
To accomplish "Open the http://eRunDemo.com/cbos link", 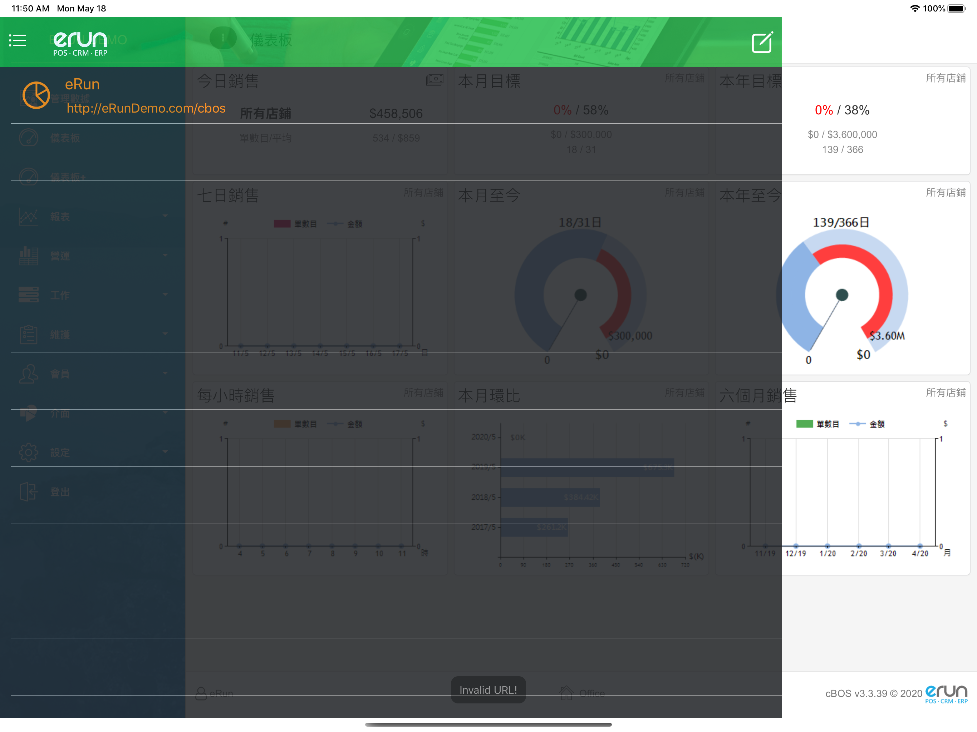I will point(146,108).
